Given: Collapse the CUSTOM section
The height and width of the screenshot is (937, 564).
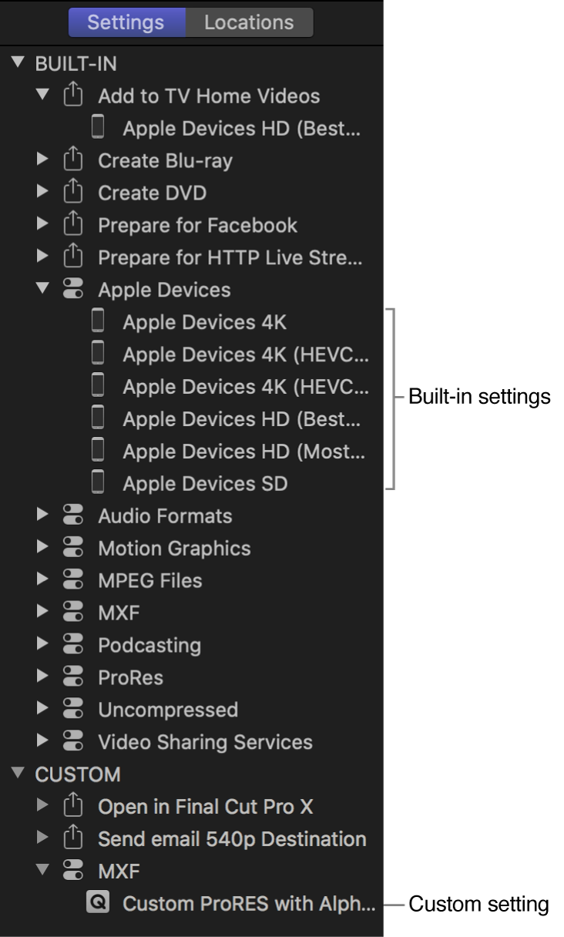Looking at the screenshot, I should tap(18, 774).
